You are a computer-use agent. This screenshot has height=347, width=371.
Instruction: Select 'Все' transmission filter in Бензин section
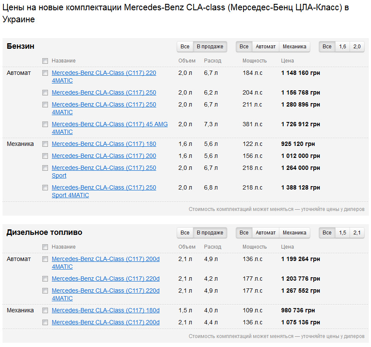(x=244, y=47)
